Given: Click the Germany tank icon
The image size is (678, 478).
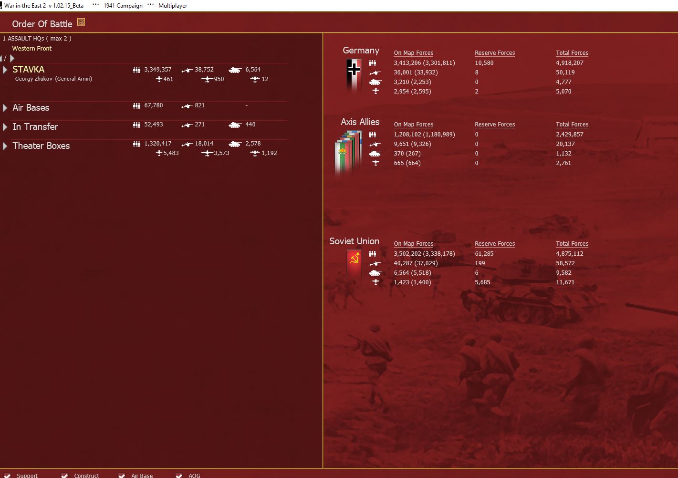Looking at the screenshot, I should 375,82.
